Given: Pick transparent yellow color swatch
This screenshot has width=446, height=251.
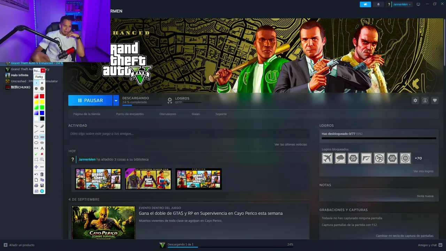Looking at the screenshot, I should 36,102.
